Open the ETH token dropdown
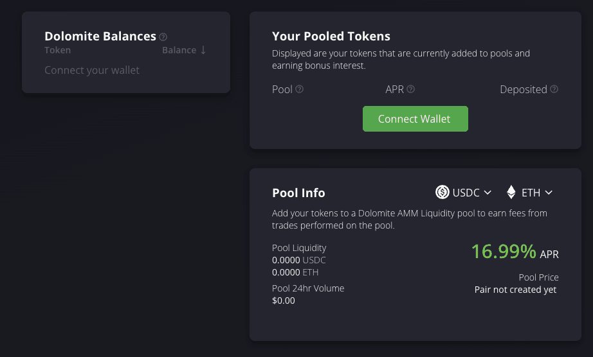 pos(529,193)
